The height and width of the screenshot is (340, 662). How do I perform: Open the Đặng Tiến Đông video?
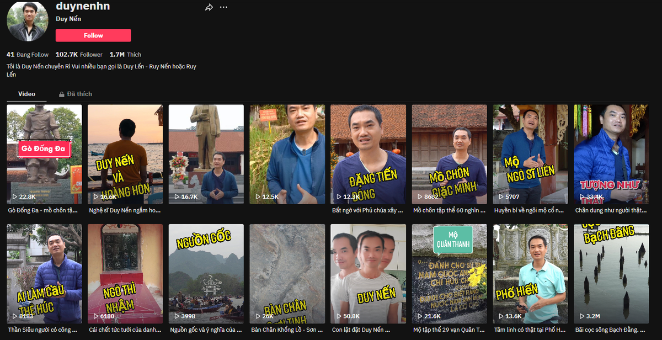pos(368,155)
